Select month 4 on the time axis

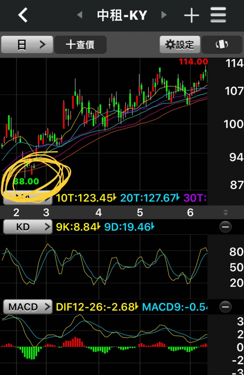click(x=99, y=212)
